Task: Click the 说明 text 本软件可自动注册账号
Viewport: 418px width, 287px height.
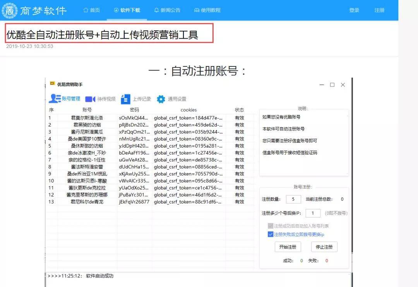Action: 283,129
